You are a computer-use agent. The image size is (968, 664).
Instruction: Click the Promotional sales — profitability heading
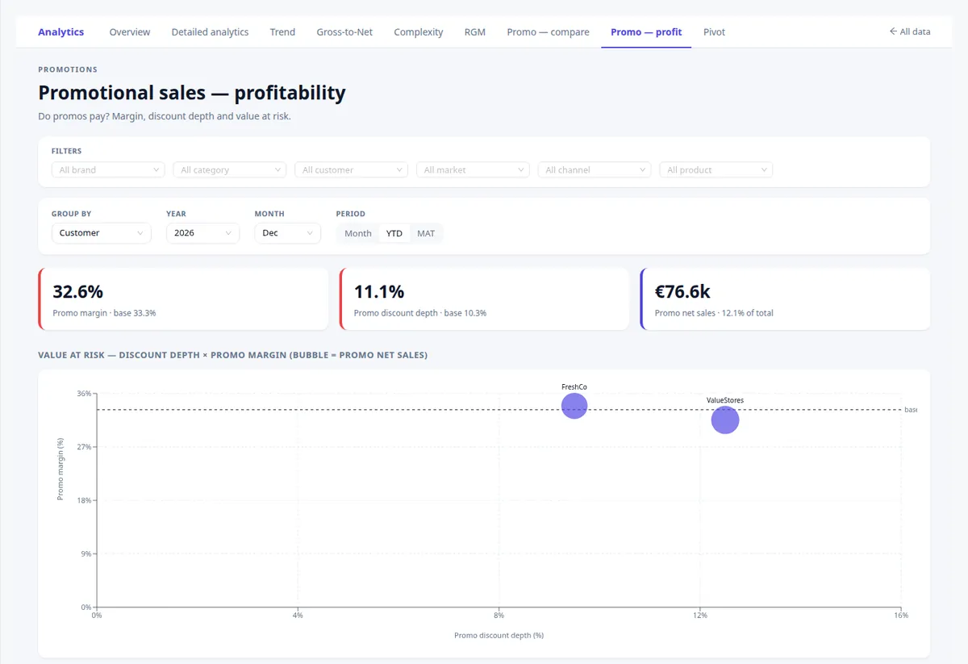(192, 93)
